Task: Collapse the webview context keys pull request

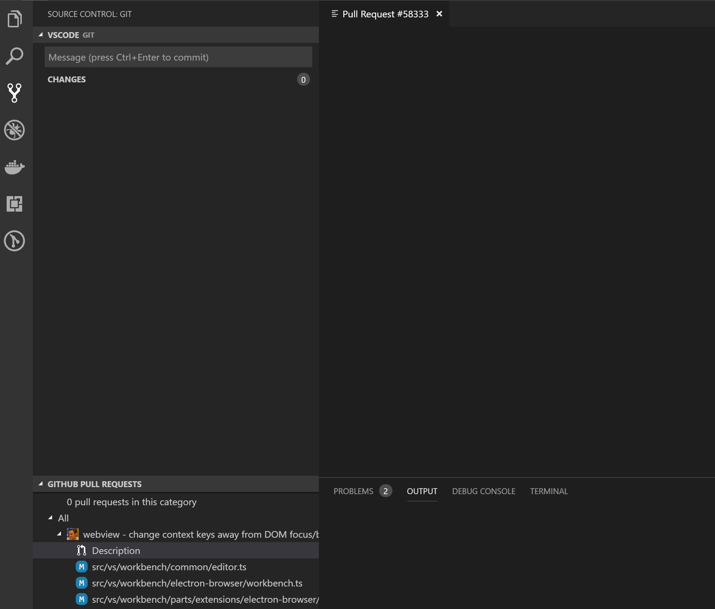Action: coord(59,534)
